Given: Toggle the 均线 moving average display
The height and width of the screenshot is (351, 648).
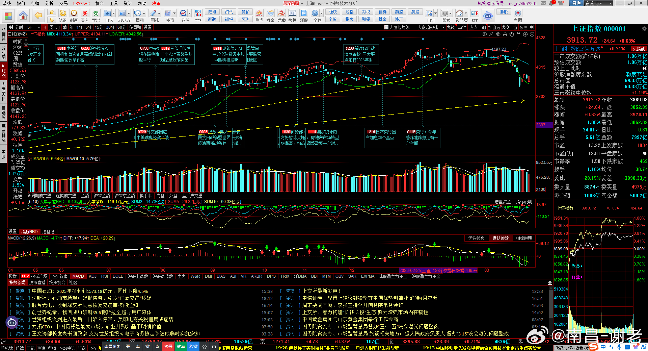Looking at the screenshot, I should pyautogui.click(x=506, y=27).
